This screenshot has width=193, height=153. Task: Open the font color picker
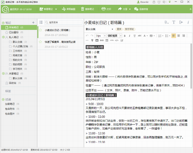coord(145,36)
